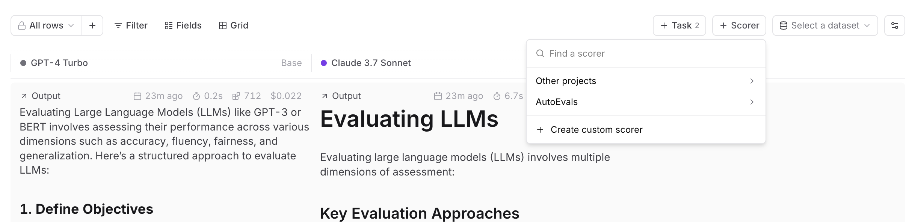Click the lock icon on All rows
The height and width of the screenshot is (222, 915).
coord(22,25)
